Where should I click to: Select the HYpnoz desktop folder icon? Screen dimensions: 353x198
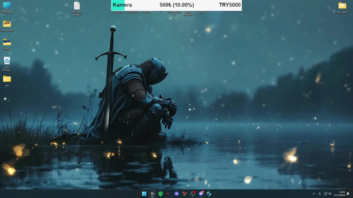[x=7, y=45]
